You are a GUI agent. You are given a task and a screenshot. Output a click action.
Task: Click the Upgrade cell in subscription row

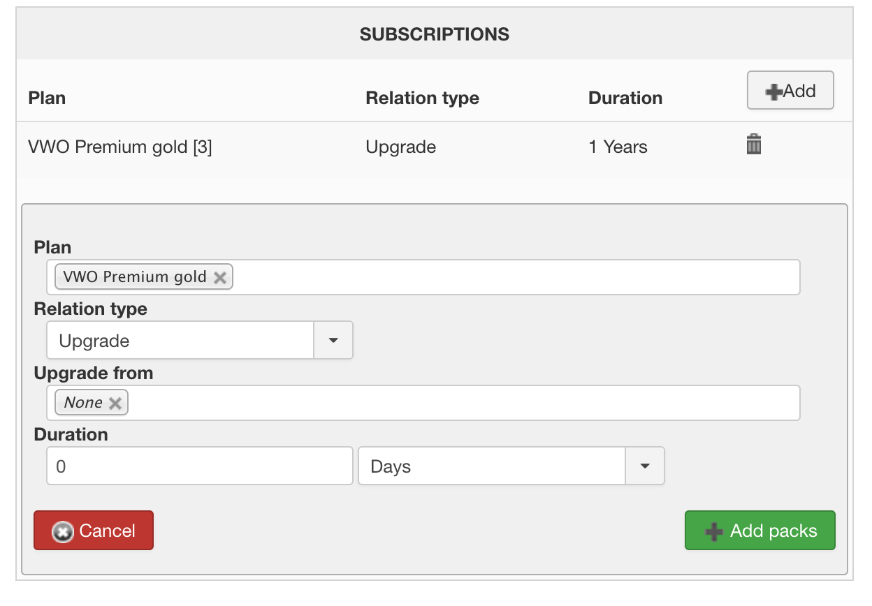click(x=400, y=147)
